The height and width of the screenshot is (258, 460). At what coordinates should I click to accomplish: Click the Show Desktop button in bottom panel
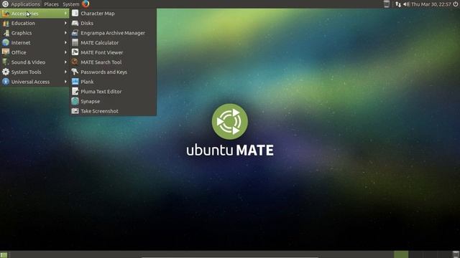coord(4,255)
